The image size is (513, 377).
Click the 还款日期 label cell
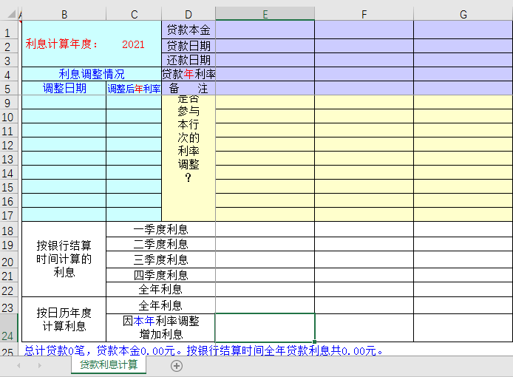tap(188, 60)
